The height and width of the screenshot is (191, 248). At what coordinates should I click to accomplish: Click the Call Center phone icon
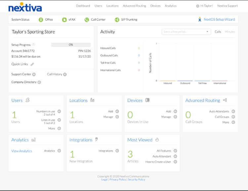point(87,20)
